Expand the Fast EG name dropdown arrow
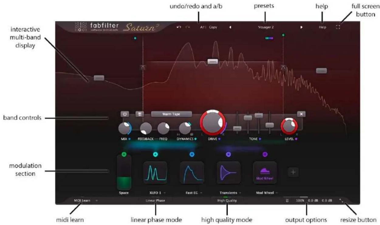 (201, 193)
